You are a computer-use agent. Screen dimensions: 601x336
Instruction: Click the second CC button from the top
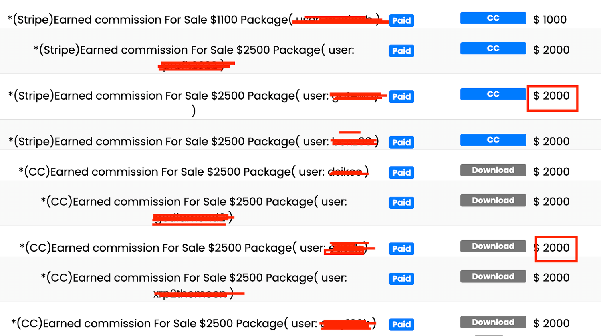tap(493, 48)
